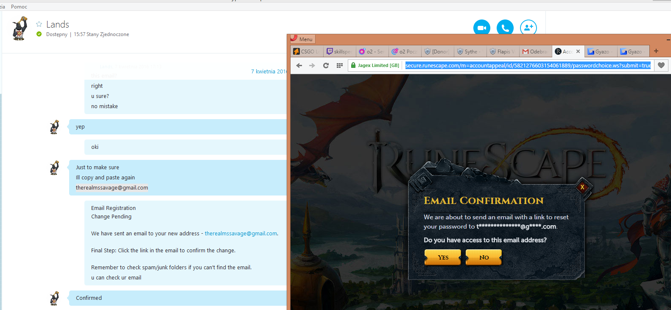Open the Pomoc menu
The width and height of the screenshot is (671, 310).
[19, 7]
